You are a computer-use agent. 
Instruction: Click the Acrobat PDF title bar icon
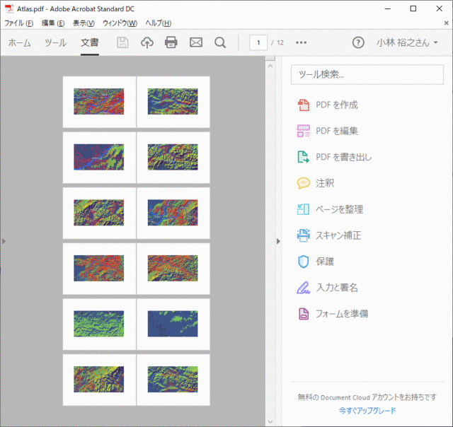click(x=9, y=9)
